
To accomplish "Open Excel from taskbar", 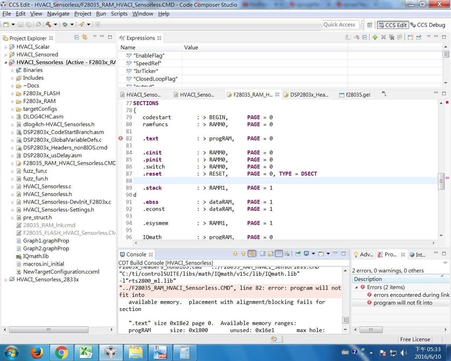I will click(86, 353).
